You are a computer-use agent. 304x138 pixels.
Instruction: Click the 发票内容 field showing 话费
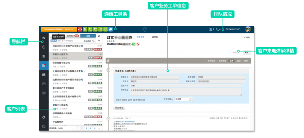click(186, 85)
